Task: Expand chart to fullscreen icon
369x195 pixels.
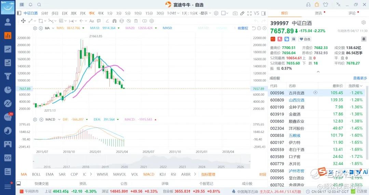Action: click(x=249, y=13)
